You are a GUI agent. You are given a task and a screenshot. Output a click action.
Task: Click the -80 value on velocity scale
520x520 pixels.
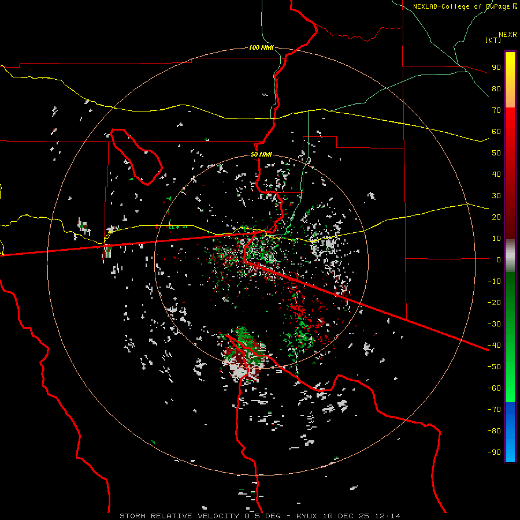click(494, 431)
